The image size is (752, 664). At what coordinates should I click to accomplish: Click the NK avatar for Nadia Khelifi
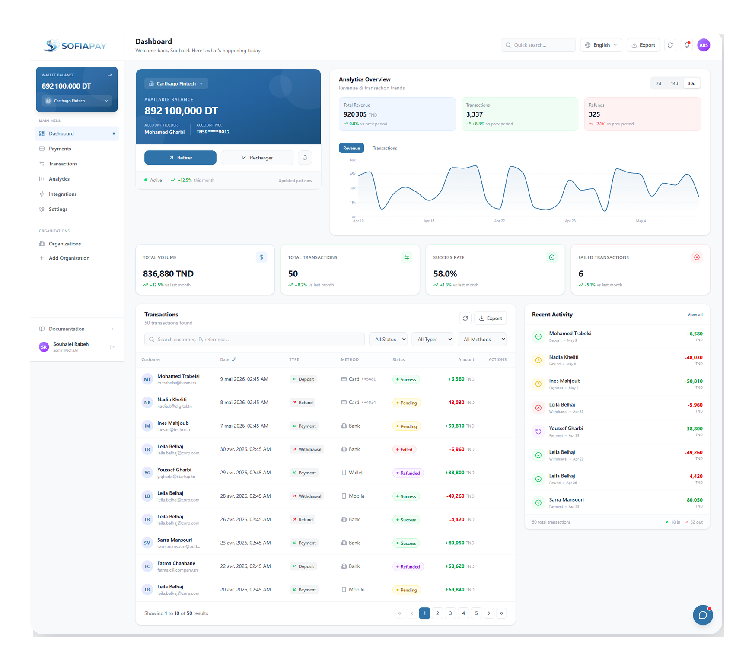point(147,403)
